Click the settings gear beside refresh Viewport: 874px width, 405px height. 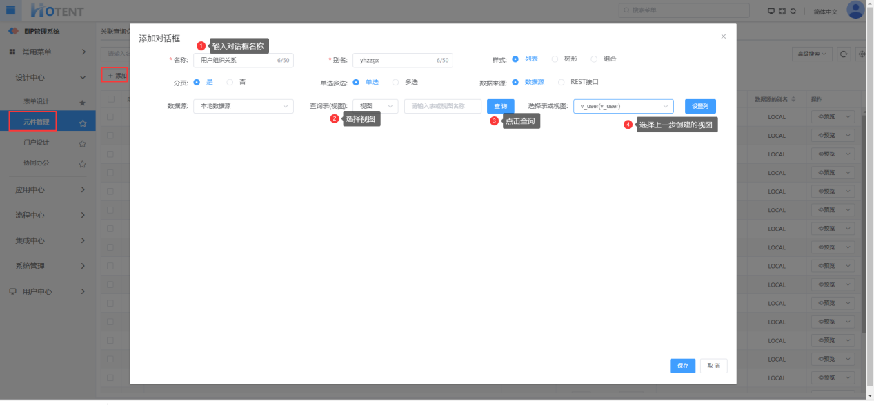[862, 54]
